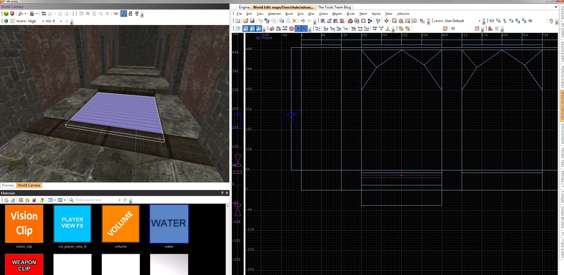Viewport: 564px width, 275px height.
Task: Select the Vision Clip material swatch
Action: tap(24, 224)
